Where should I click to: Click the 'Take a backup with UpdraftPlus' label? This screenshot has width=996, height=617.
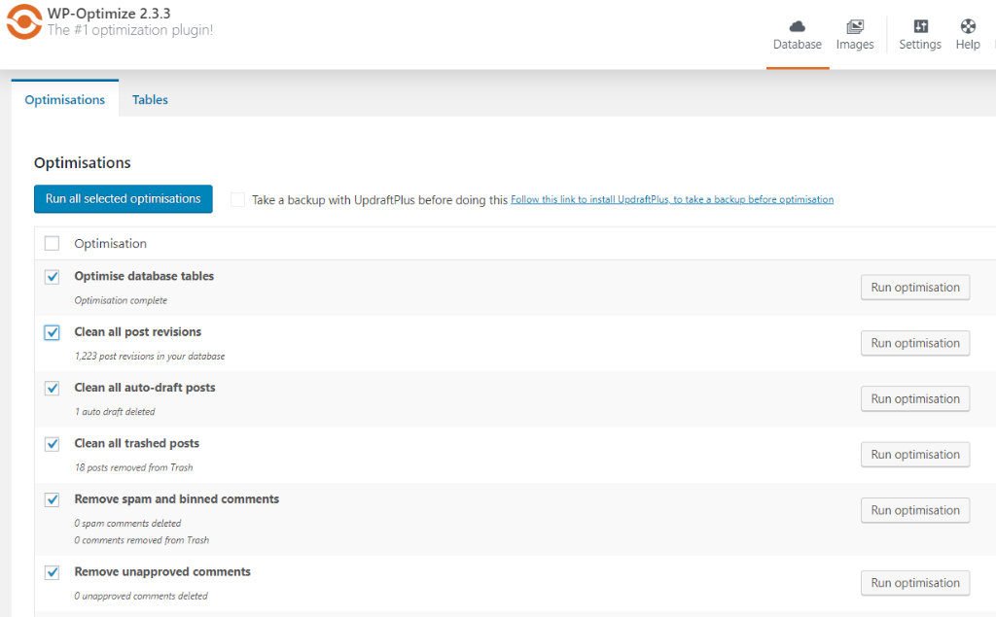380,200
